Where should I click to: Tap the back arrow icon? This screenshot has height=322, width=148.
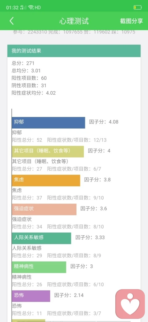[x=12, y=21]
